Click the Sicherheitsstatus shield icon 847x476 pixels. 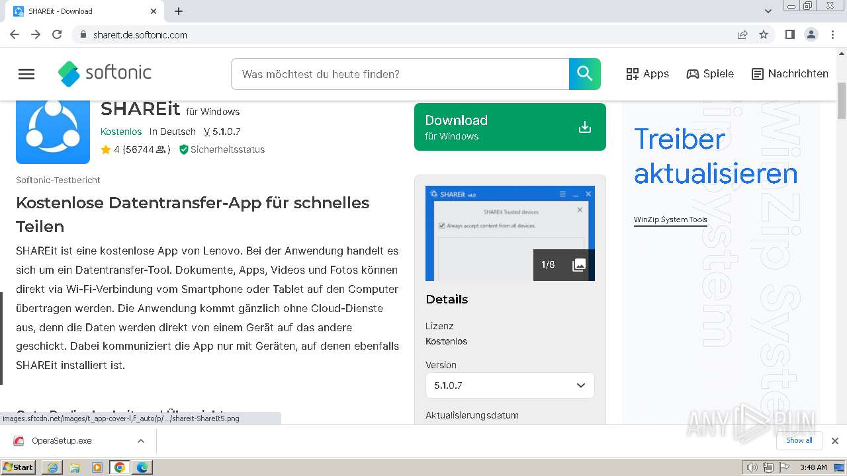click(183, 149)
